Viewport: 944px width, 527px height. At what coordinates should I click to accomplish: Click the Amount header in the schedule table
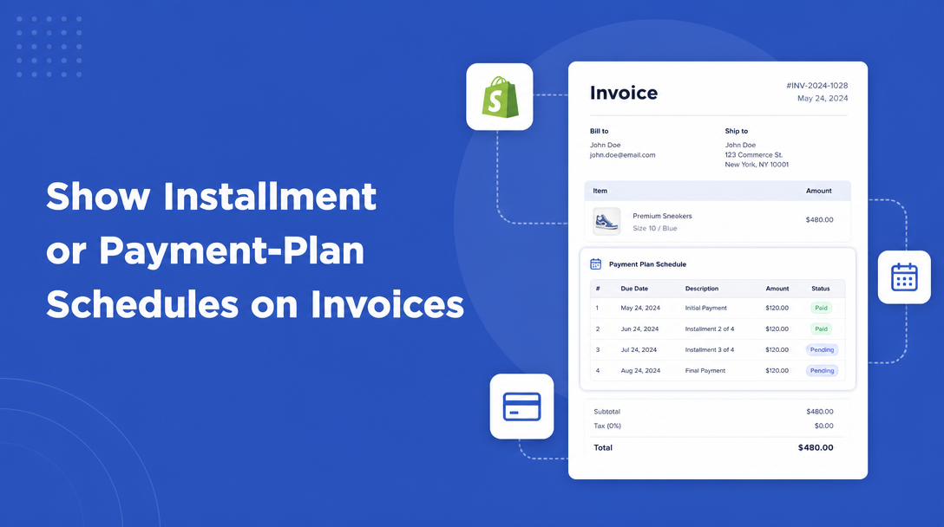(x=777, y=289)
